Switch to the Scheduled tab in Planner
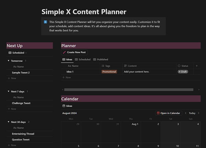 (x=82, y=59)
